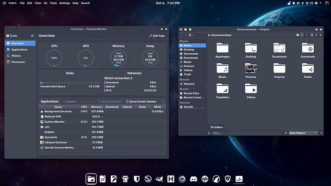Toggle split view in Dolphin toolbar
This screenshot has width=331, height=186.
point(312,35)
